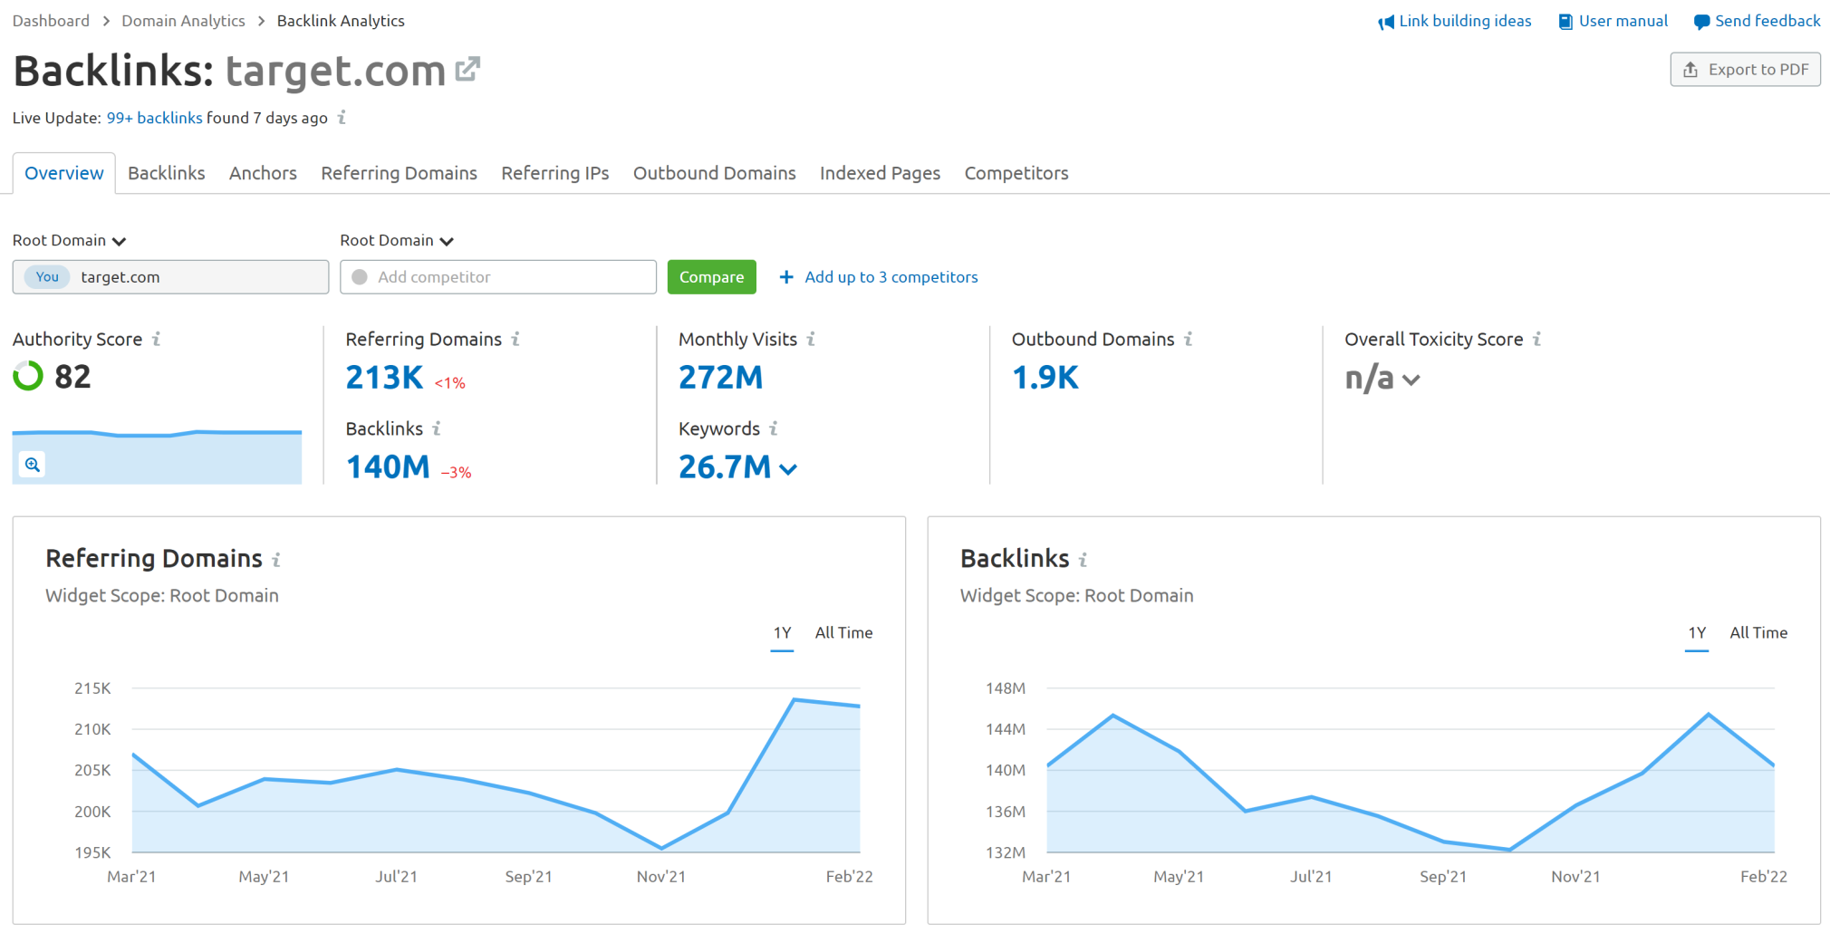Click the Authority Score trend chart

tap(157, 457)
